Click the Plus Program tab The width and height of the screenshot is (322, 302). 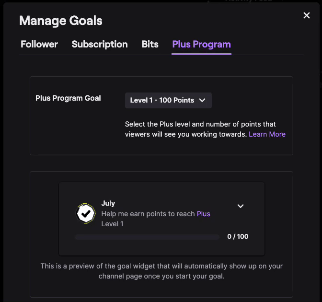201,45
